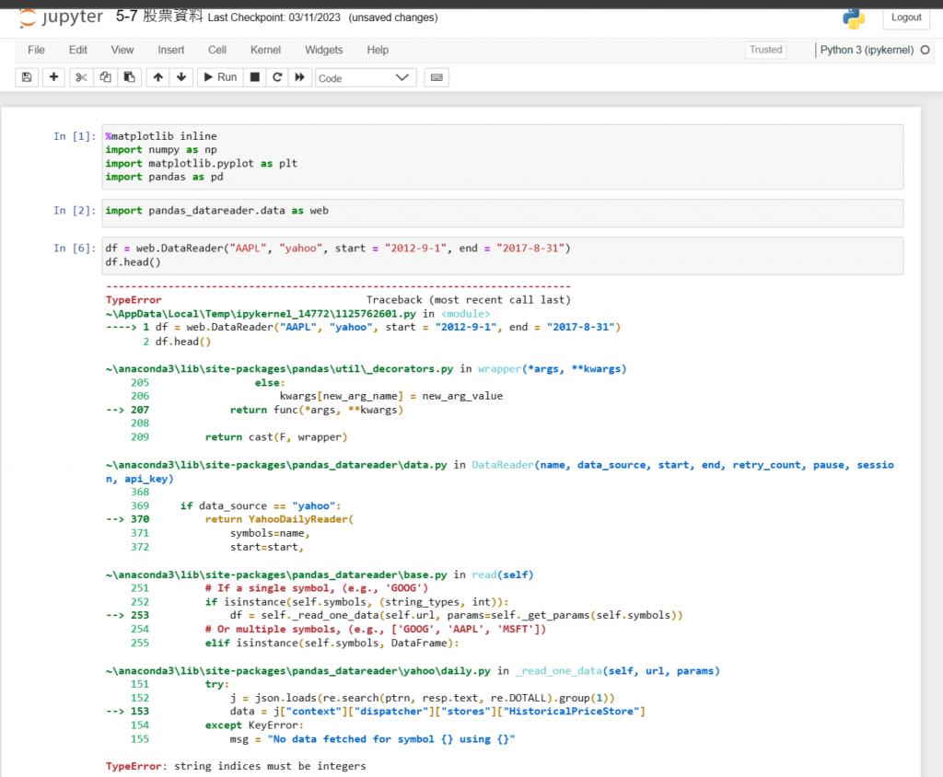The image size is (943, 777).
Task: Move the selected cell up
Action: (158, 77)
